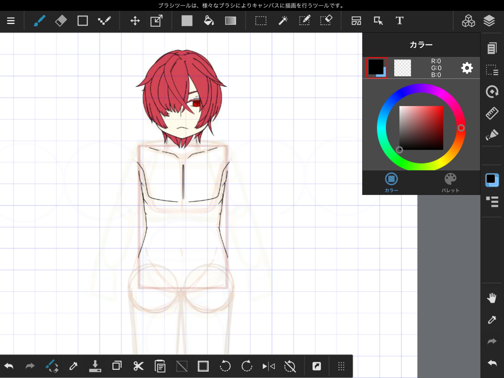Open the hamburger main menu
This screenshot has height=378, width=504.
pyautogui.click(x=11, y=21)
